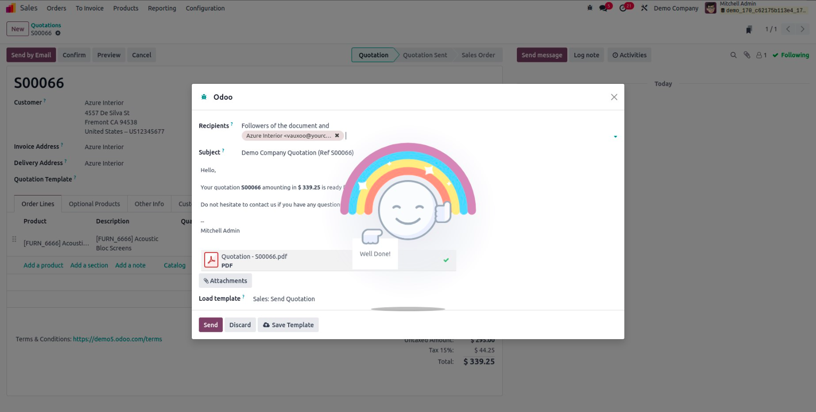Click the Preview button

[109, 55]
